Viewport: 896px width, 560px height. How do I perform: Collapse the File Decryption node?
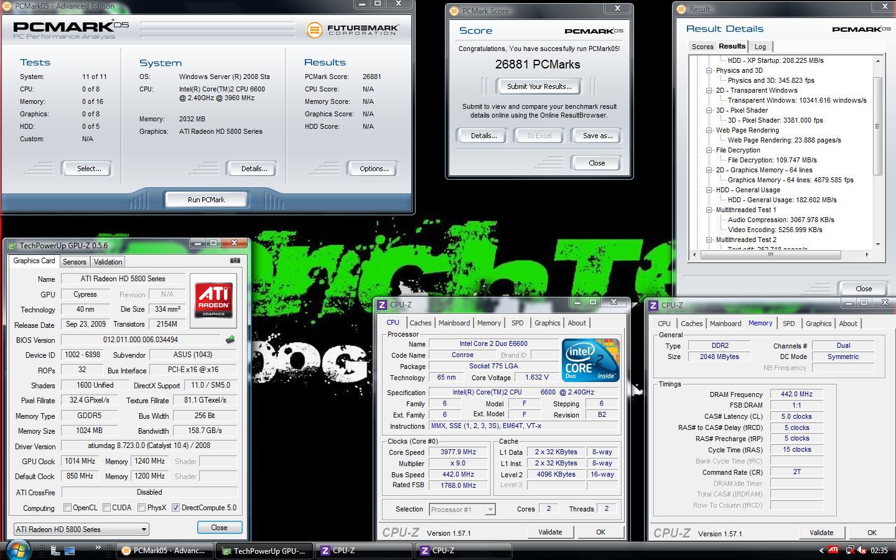(709, 150)
